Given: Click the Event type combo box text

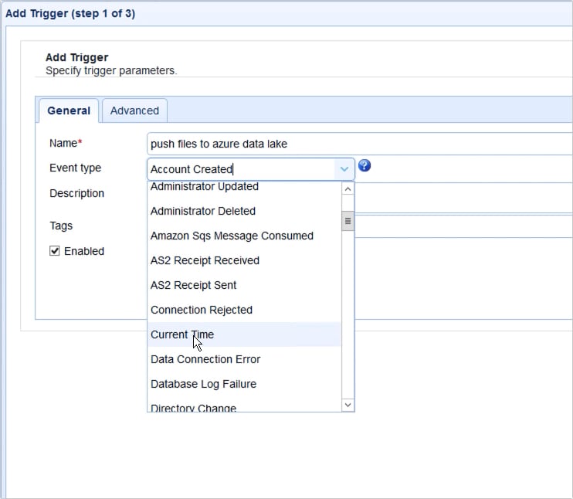Looking at the screenshot, I should click(x=239, y=169).
